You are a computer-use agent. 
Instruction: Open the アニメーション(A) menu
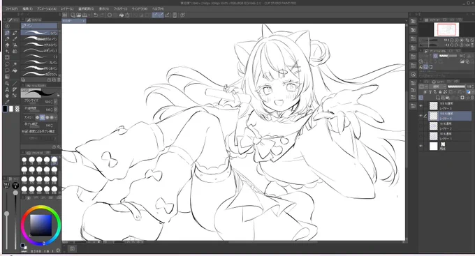click(46, 9)
